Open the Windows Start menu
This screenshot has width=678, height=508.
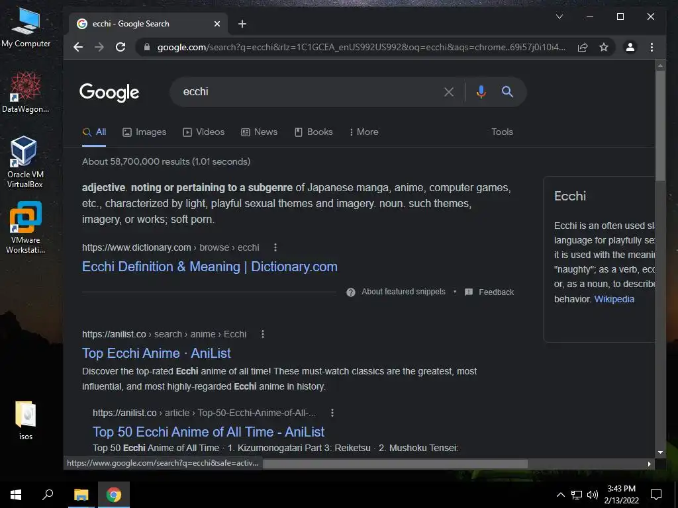pyautogui.click(x=16, y=495)
